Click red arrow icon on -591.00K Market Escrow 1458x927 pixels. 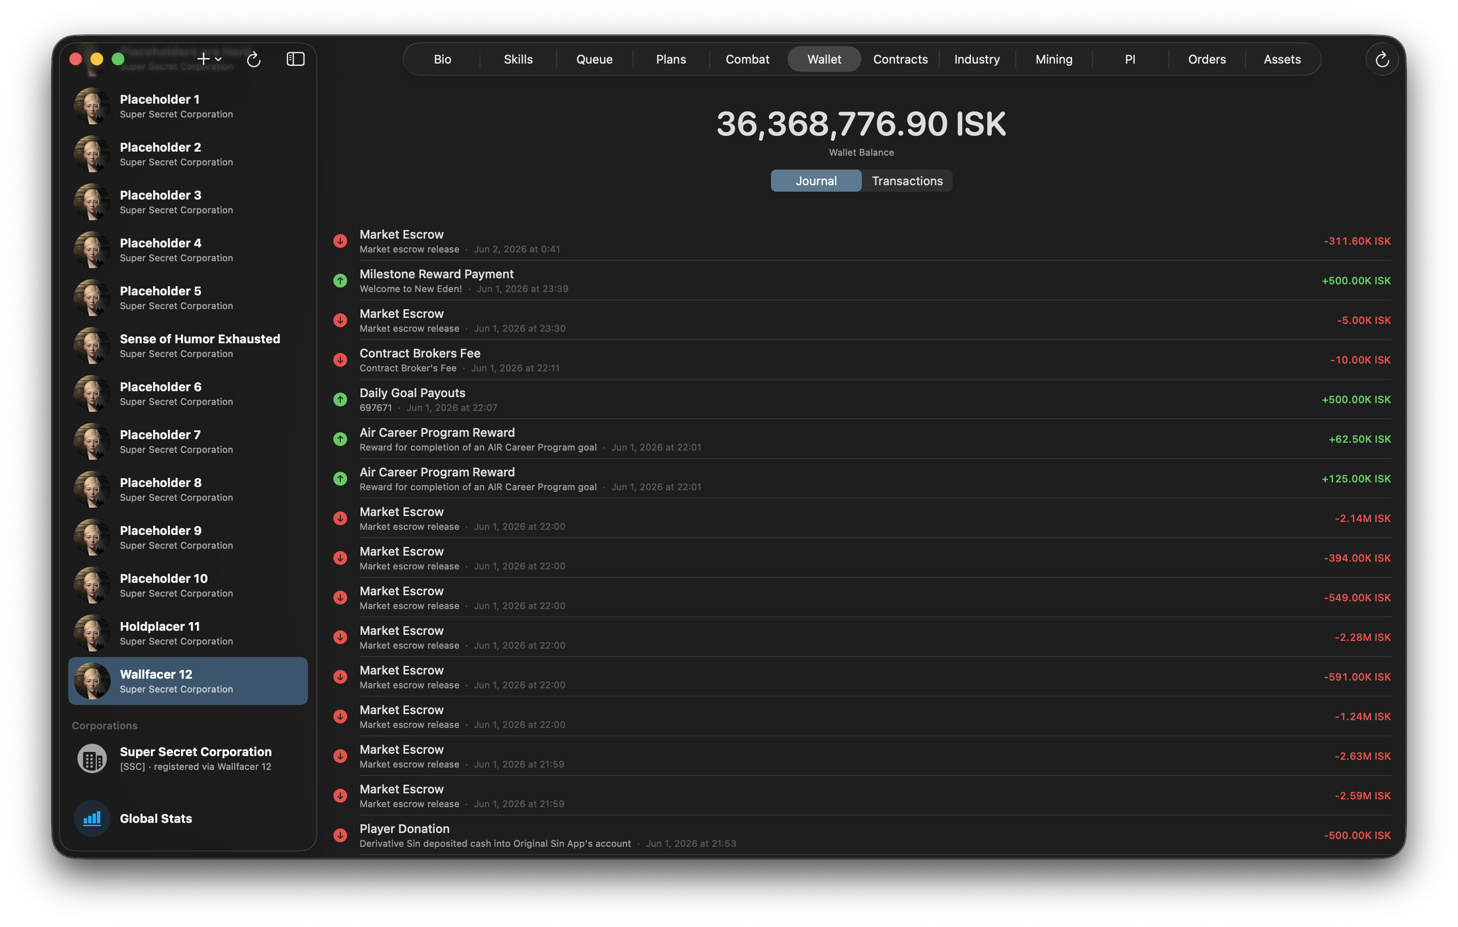pos(340,677)
